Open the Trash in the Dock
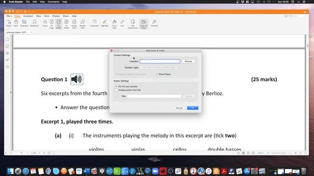314x176 pixels. (x=304, y=171)
